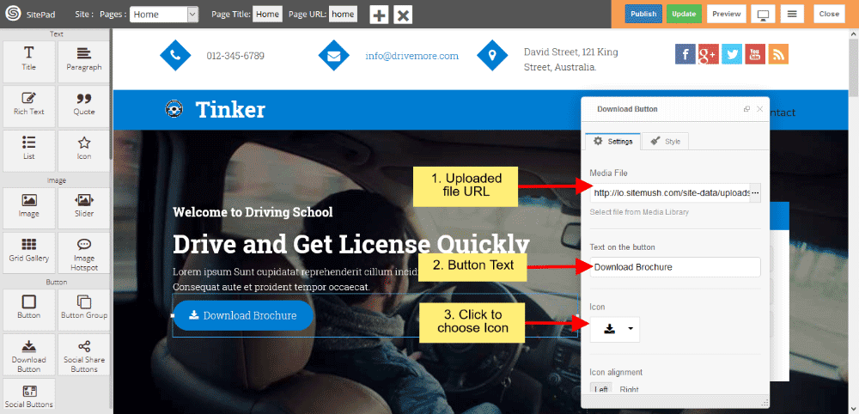Set icon alignment to Left
Screen dimensions: 859x414
601,389
